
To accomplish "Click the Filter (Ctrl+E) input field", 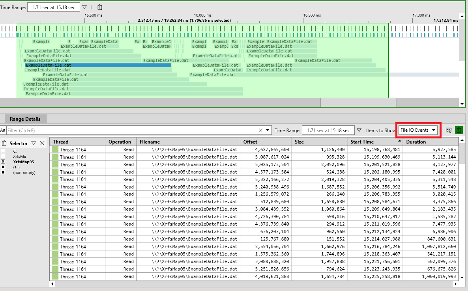I will click(x=131, y=130).
